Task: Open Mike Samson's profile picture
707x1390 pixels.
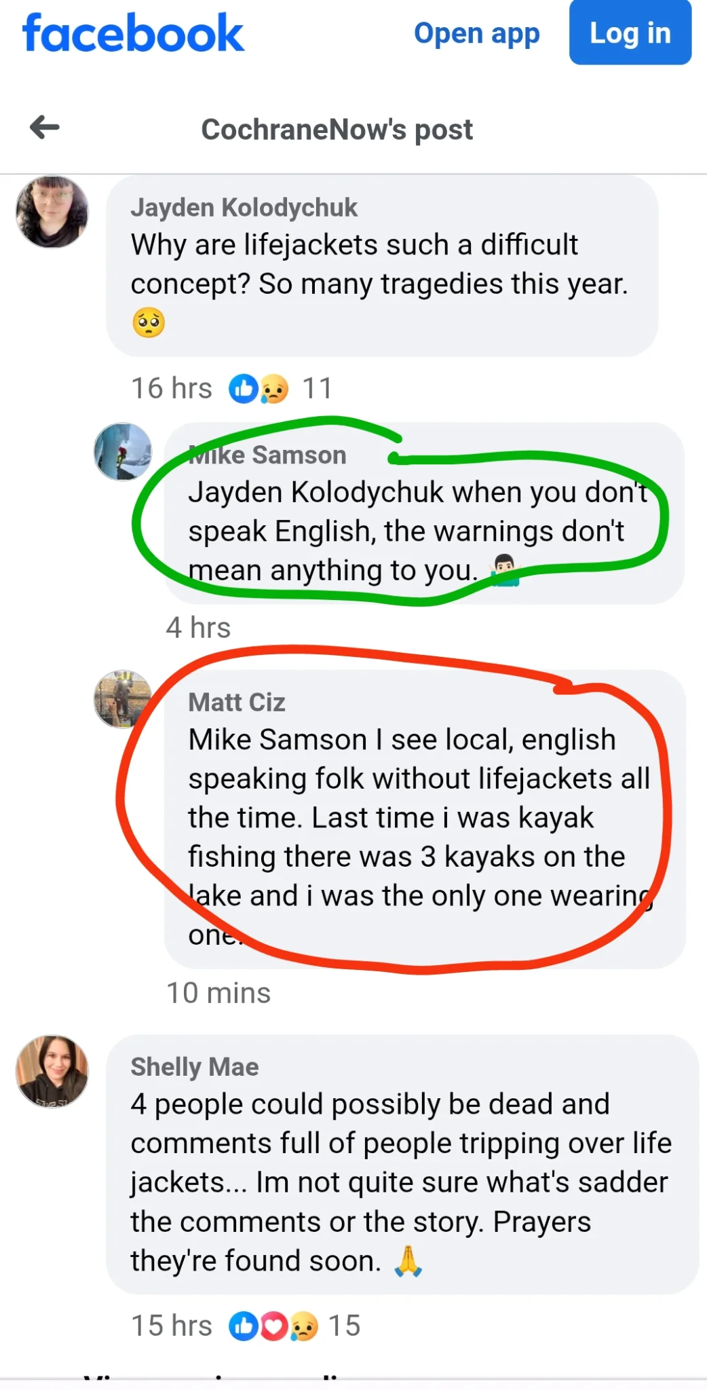Action: pyautogui.click(x=123, y=452)
